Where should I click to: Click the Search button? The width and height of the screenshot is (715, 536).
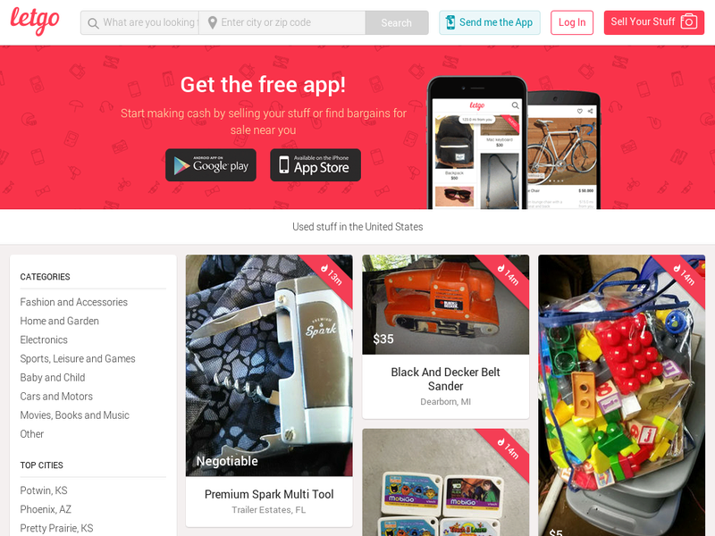tap(396, 23)
